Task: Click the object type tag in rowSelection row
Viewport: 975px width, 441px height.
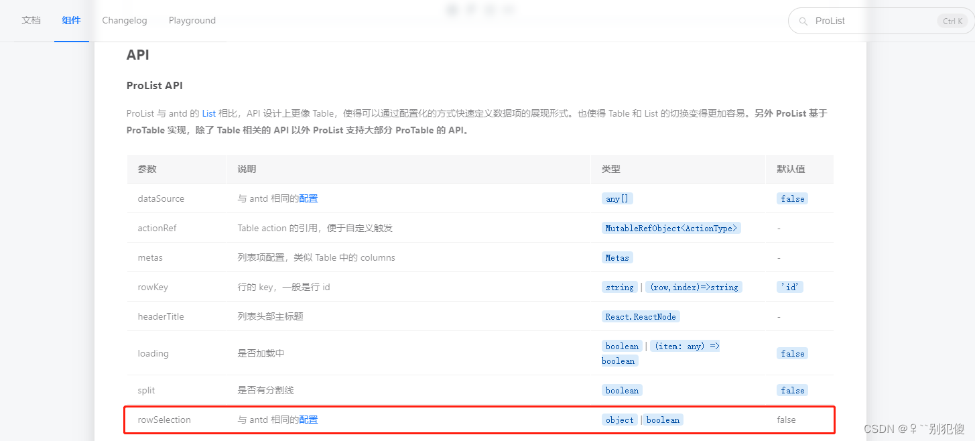Action: coord(619,420)
